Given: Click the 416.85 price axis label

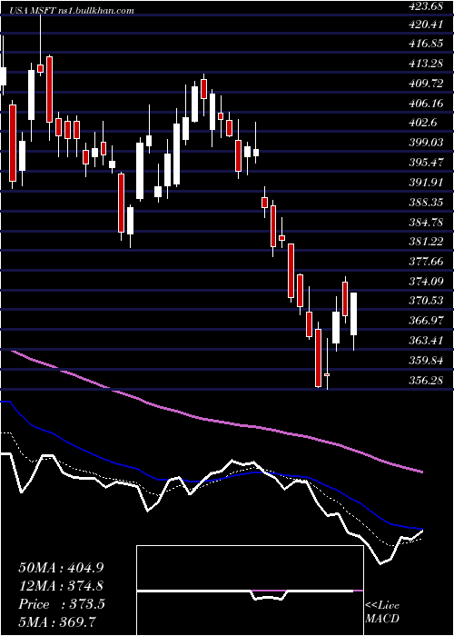Looking at the screenshot, I should pos(426,45).
